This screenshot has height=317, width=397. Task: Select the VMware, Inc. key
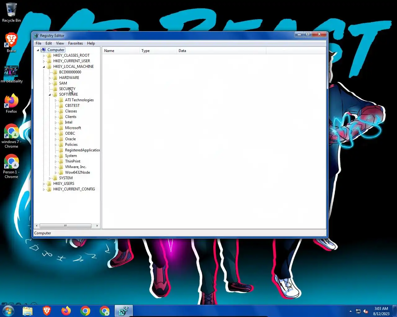(76, 167)
